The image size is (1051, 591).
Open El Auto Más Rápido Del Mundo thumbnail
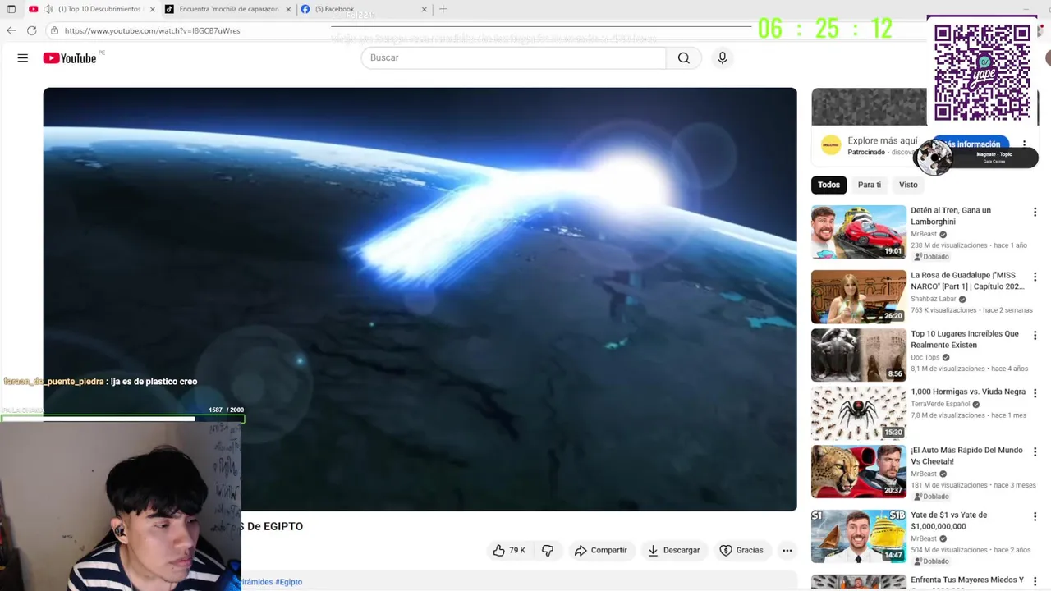pos(859,471)
